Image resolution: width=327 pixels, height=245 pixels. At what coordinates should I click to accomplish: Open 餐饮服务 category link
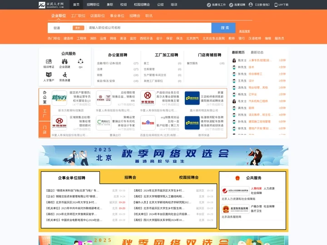192,64
